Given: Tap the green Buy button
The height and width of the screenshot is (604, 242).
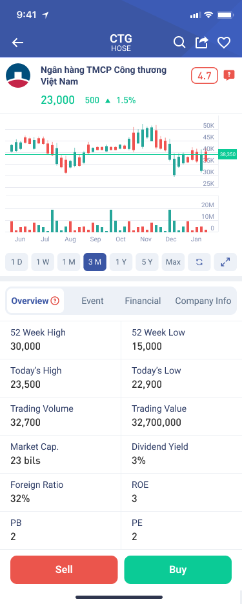Looking at the screenshot, I should [x=177, y=569].
